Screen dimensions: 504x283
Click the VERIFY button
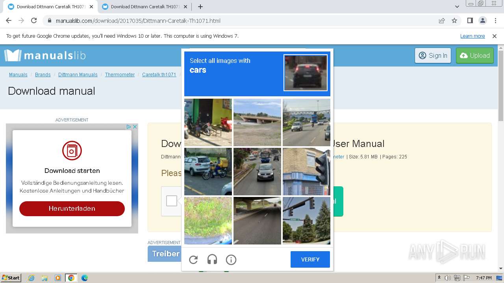[310, 259]
